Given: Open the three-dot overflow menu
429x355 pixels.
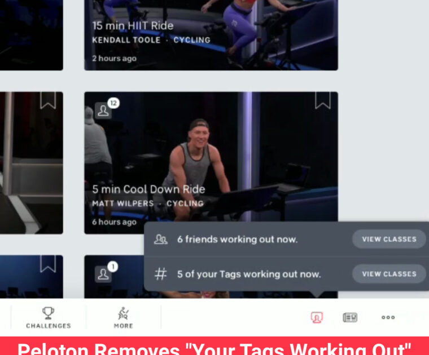Looking at the screenshot, I should [388, 317].
